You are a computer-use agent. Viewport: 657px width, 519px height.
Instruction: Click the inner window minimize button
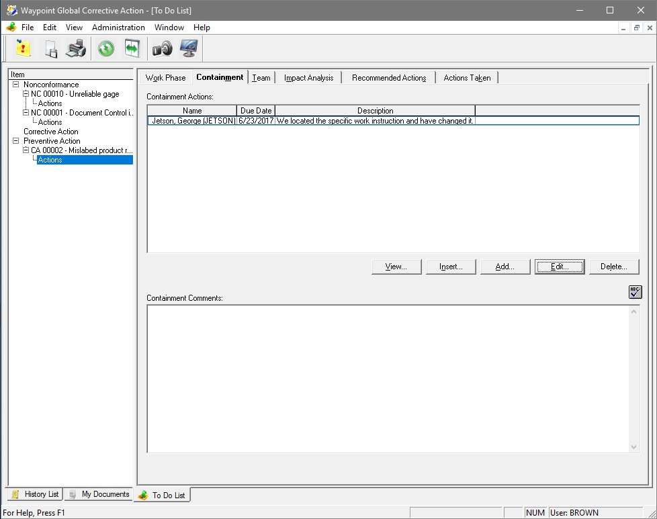click(x=623, y=28)
